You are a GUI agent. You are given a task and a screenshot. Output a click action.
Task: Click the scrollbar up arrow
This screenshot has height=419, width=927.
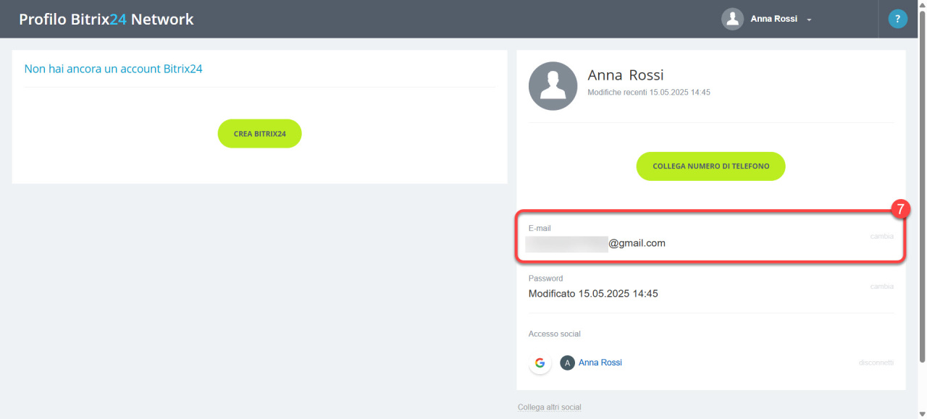921,4
